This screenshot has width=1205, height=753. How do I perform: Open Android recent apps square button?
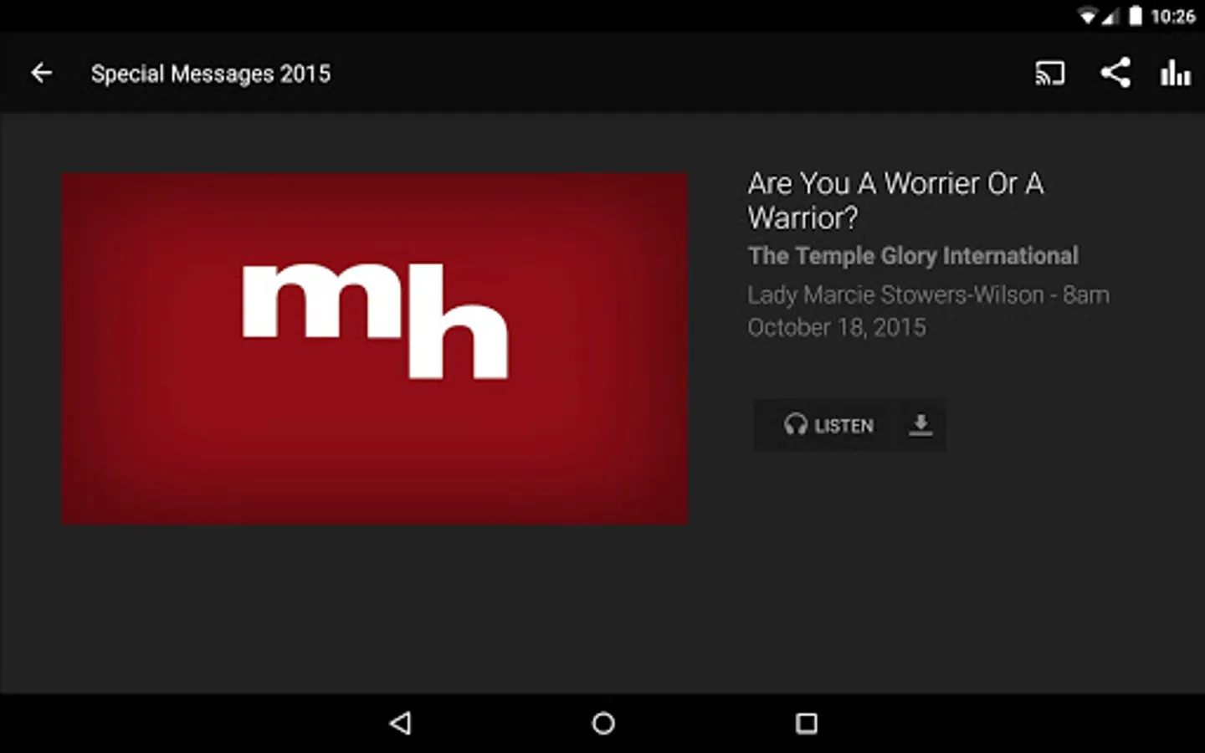click(x=807, y=723)
